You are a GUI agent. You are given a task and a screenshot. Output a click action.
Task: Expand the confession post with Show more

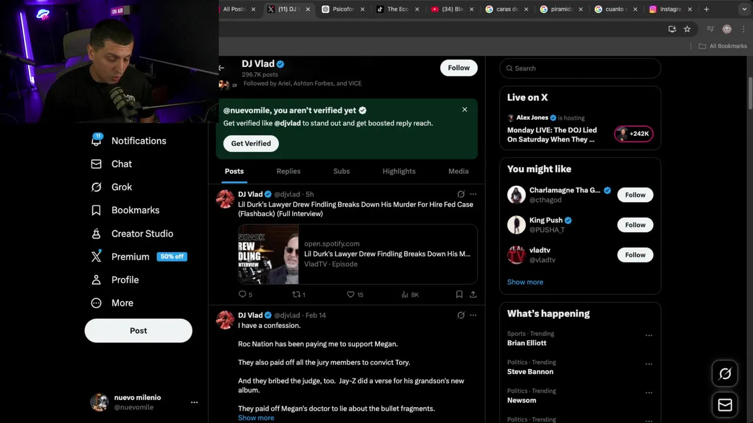tap(256, 418)
